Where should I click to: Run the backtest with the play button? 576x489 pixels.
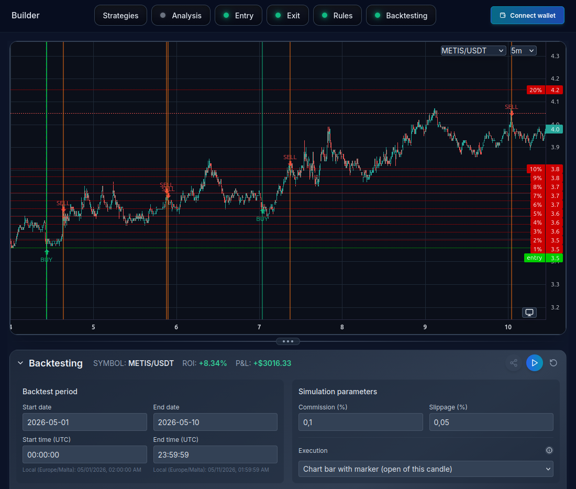(x=535, y=363)
